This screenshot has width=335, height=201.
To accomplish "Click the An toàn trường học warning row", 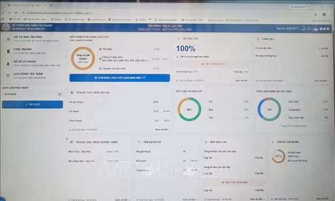I will [x=291, y=56].
